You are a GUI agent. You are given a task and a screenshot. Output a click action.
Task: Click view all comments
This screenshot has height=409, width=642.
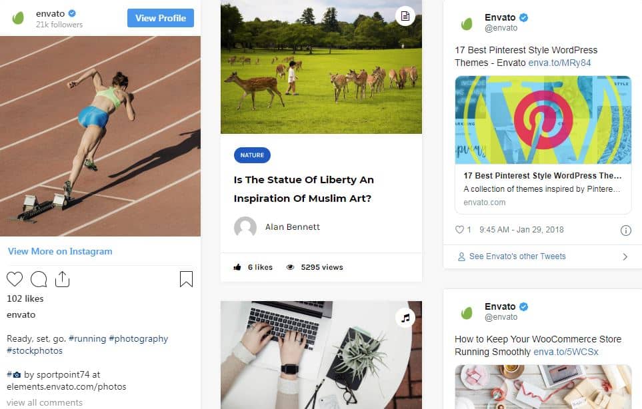coord(45,402)
